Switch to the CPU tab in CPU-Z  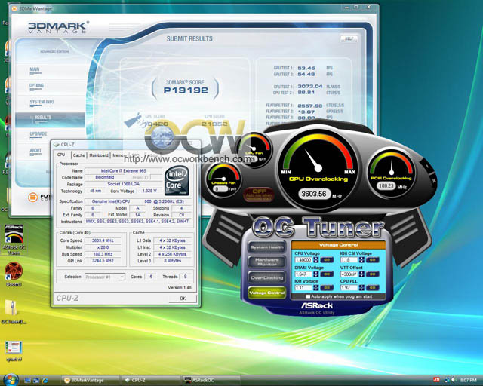coord(61,155)
